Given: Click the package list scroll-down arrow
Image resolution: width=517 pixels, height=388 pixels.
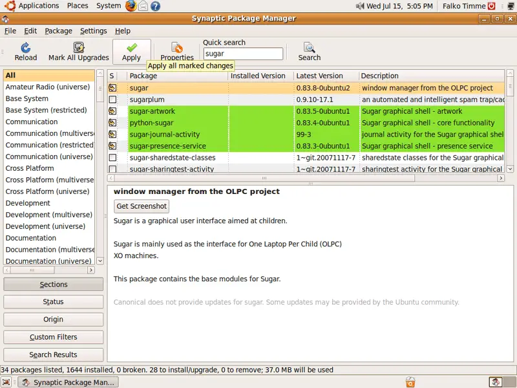Looking at the screenshot, I should point(510,169).
